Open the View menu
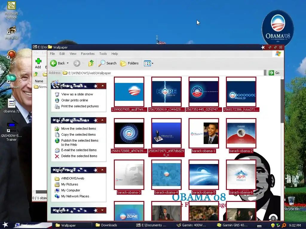The width and height of the screenshot is (306, 229). point(73,54)
